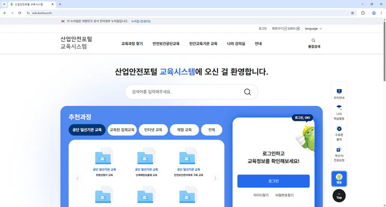Click the Top scroll-to-top button

coord(339,196)
